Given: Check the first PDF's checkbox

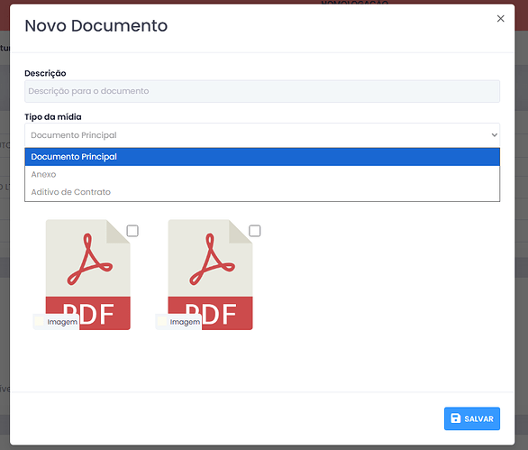Looking at the screenshot, I should [x=132, y=231].
